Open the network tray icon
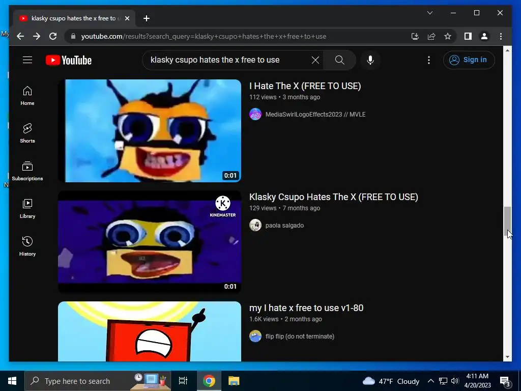The width and height of the screenshot is (521, 391). tap(443, 381)
